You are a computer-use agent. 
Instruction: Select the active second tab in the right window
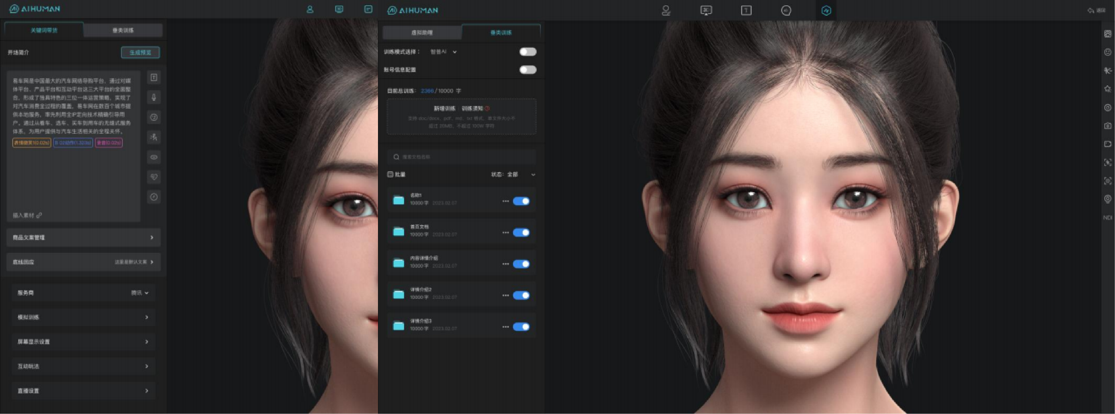(x=501, y=32)
